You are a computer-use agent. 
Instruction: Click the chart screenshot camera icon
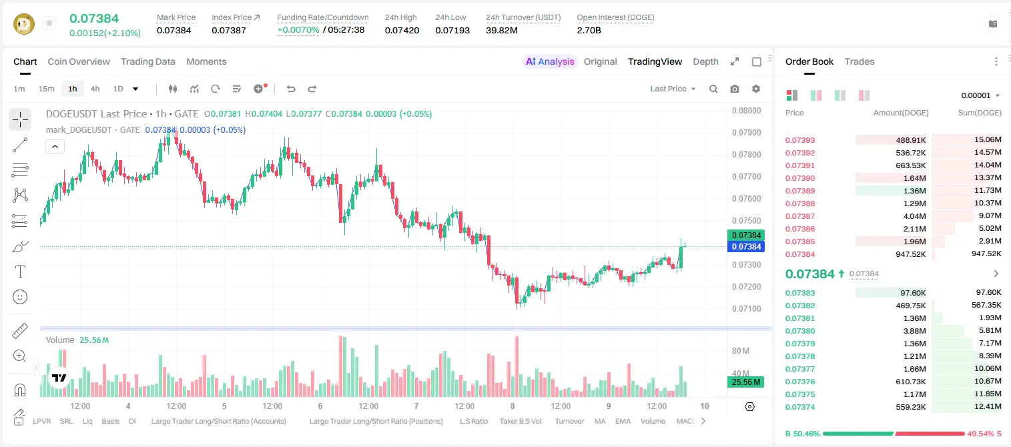(x=735, y=89)
